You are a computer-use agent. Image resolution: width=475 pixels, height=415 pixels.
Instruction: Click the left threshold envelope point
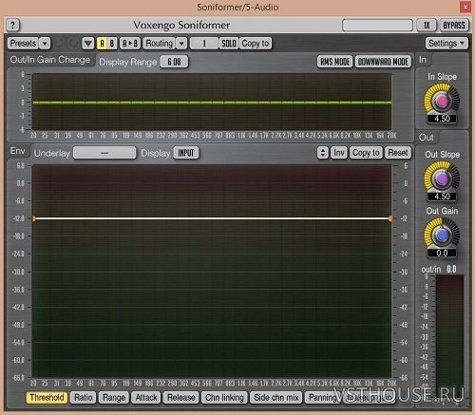pyautogui.click(x=34, y=218)
